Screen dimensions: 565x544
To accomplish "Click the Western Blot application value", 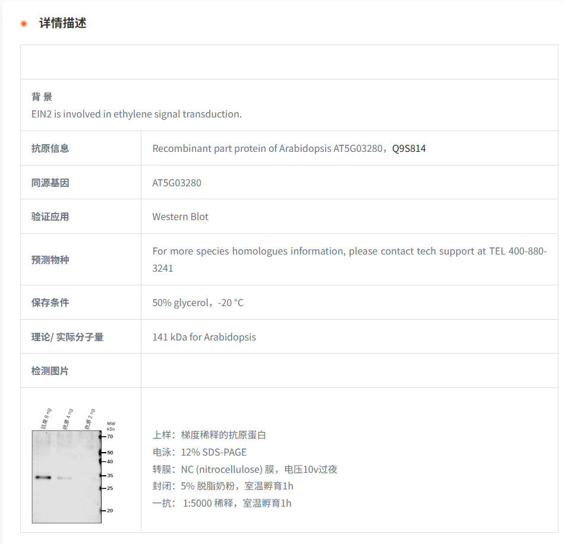I will pyautogui.click(x=180, y=217).
